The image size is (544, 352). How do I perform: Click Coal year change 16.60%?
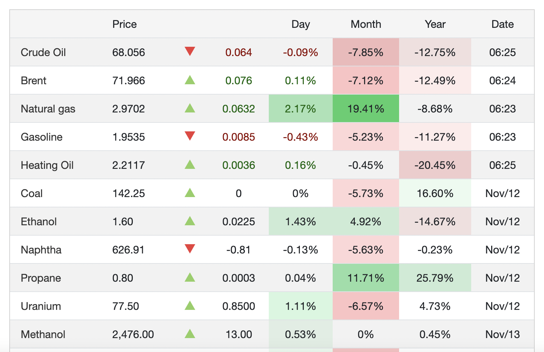435,193
